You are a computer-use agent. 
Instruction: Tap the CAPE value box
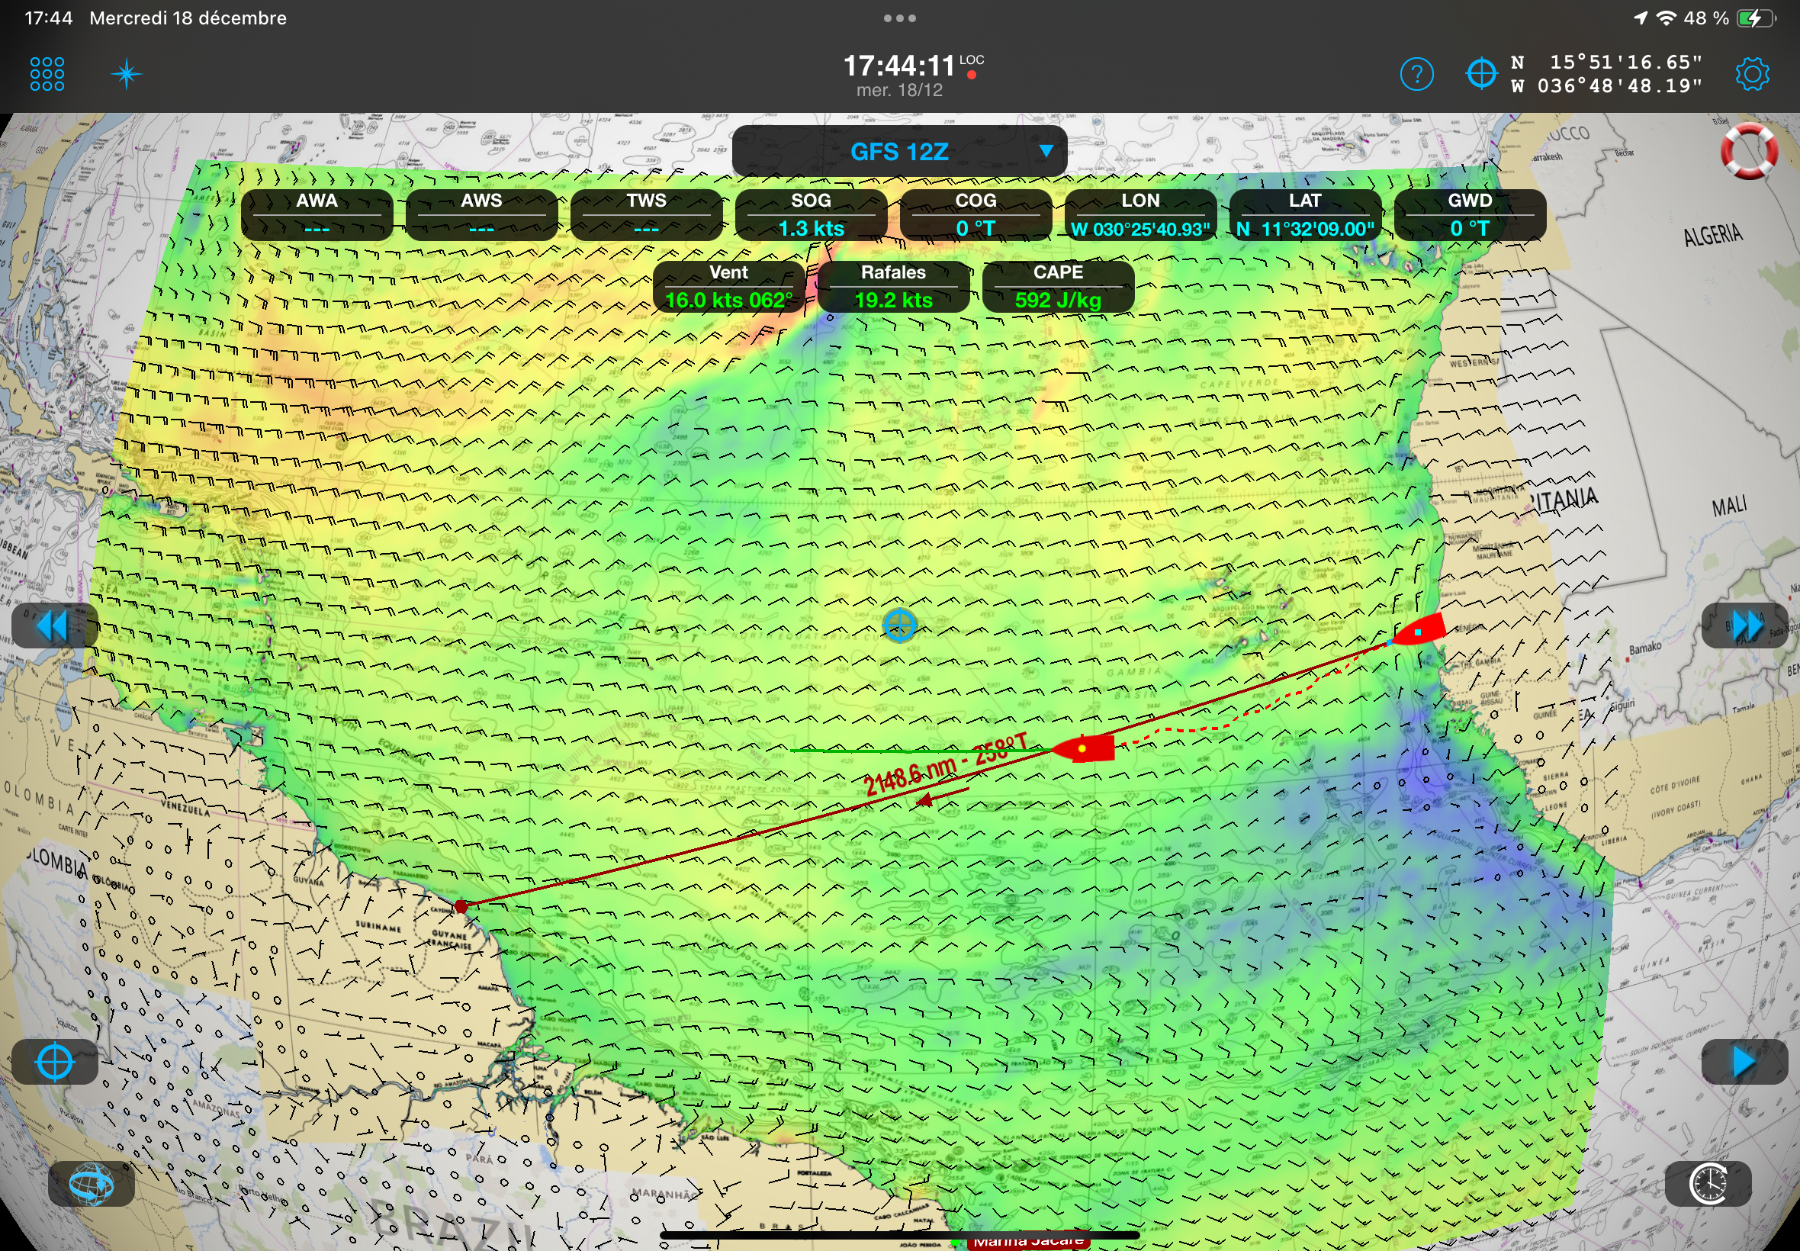click(x=1057, y=287)
